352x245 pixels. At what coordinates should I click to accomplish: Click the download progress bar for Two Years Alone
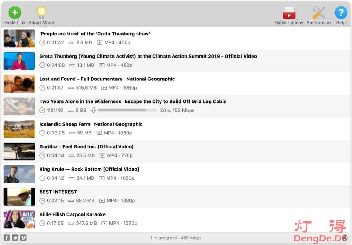click(x=127, y=110)
